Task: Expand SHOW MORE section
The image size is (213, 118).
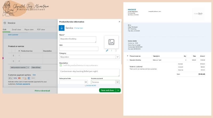Action: pos(90,86)
